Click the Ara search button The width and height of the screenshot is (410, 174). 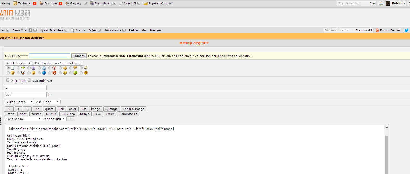(372, 3)
